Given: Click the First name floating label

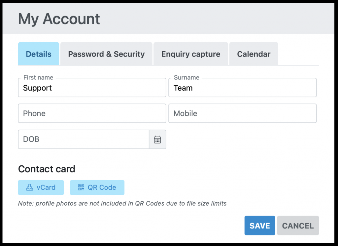Looking at the screenshot, I should click(x=38, y=78).
